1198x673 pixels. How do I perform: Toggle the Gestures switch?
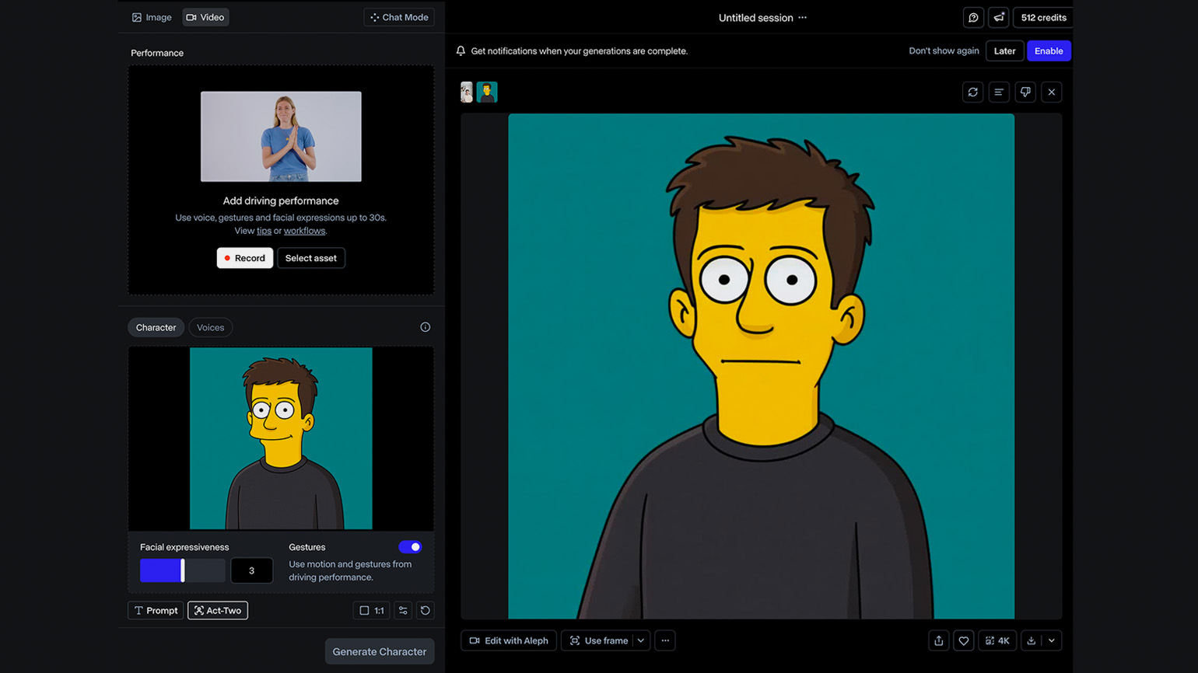[410, 547]
